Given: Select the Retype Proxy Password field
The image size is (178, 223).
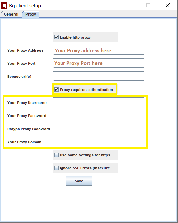Looking at the screenshot, I should (98, 129).
